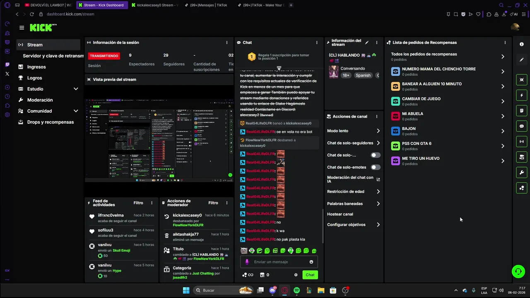
Task: Open chat settings gear icon
Action: tap(296, 275)
